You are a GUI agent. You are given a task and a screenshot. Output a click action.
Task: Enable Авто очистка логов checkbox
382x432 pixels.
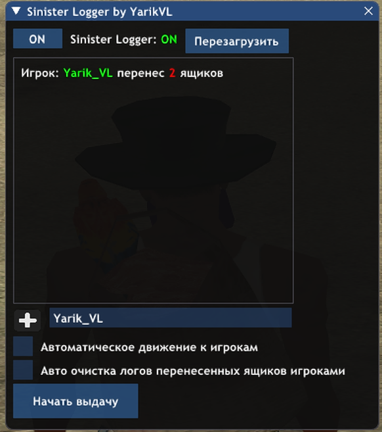[x=23, y=370]
